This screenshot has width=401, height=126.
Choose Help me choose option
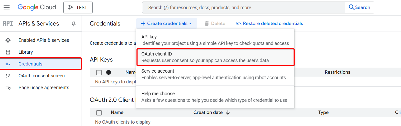[215, 97]
